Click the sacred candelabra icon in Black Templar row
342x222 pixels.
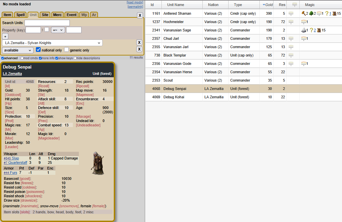291,55
